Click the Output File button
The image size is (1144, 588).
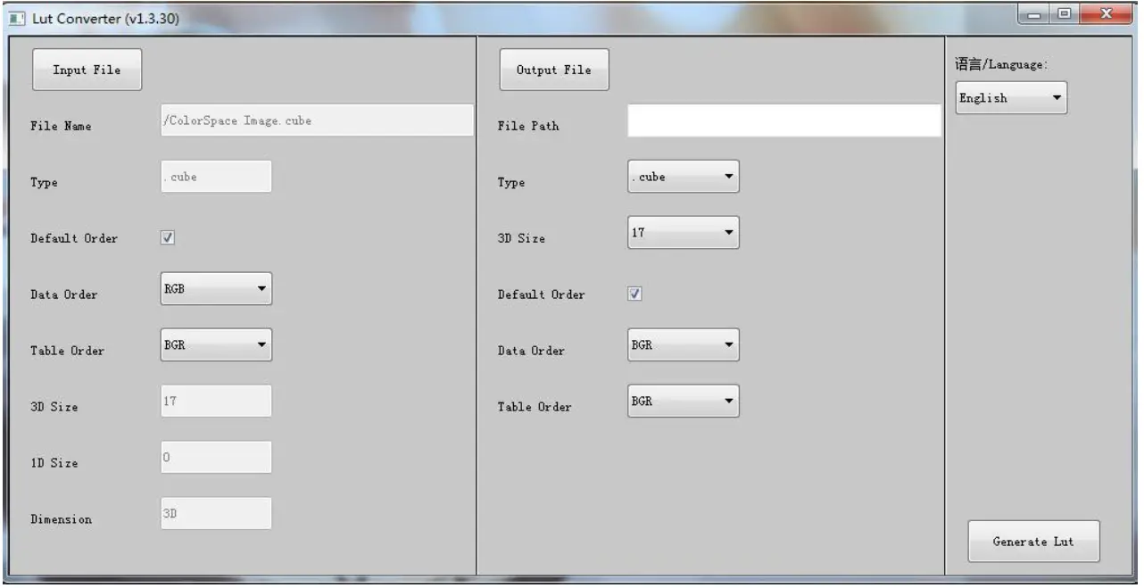click(x=554, y=70)
